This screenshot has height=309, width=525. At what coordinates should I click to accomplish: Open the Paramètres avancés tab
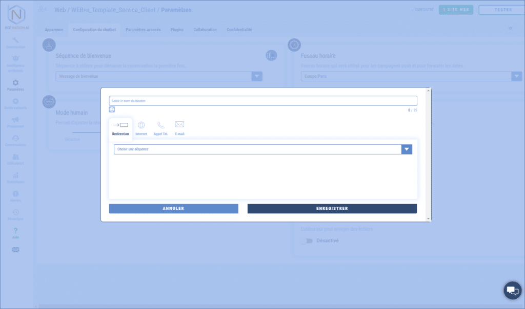143,30
